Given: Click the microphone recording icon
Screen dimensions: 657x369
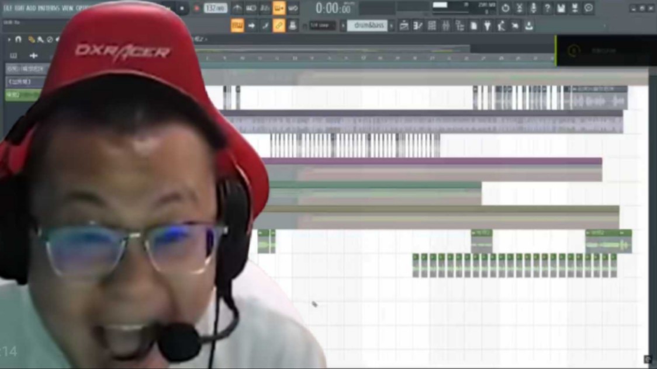Looking at the screenshot, I should coord(533,8).
